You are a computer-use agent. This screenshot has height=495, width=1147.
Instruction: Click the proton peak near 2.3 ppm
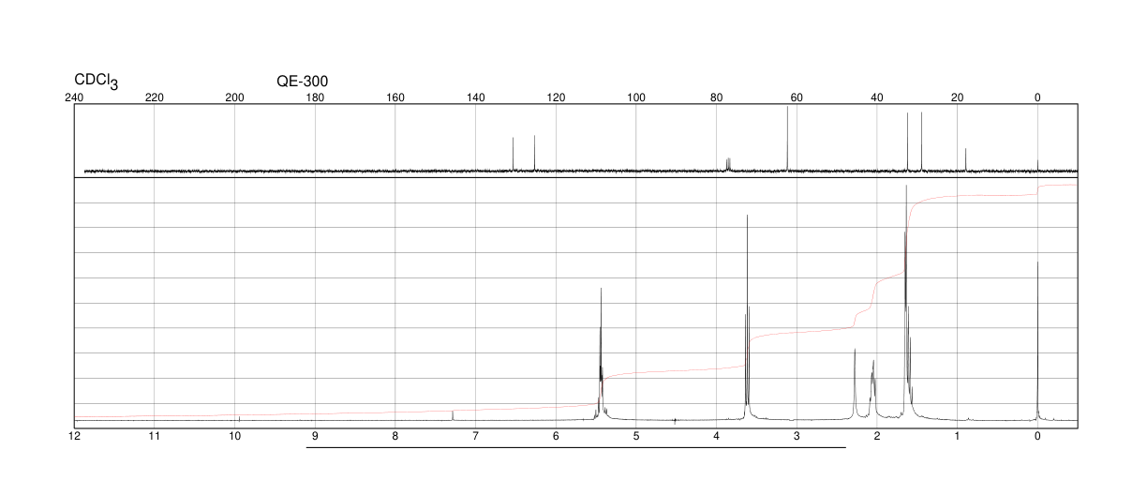point(855,383)
